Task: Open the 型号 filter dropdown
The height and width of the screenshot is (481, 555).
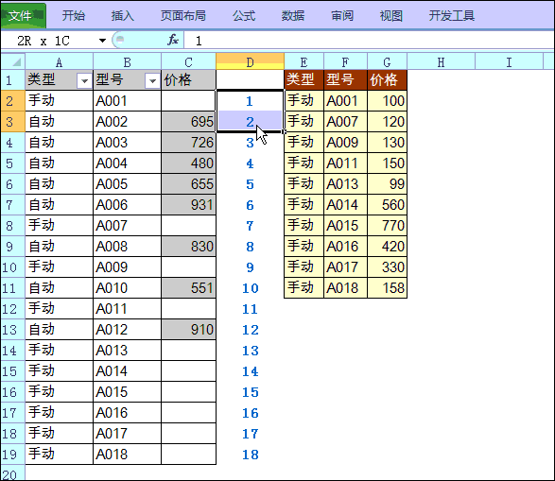Action: point(152,81)
